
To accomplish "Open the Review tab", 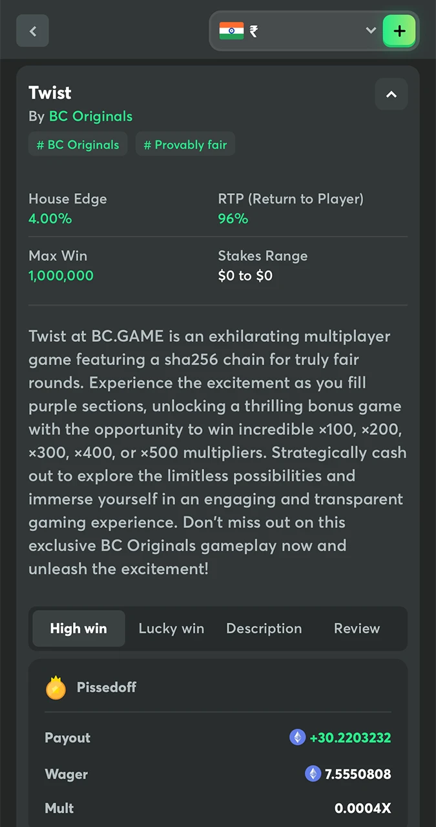I will point(357,628).
